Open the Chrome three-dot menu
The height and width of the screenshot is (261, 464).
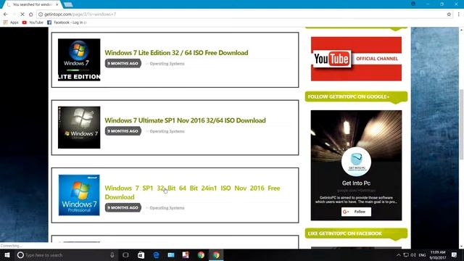459,14
